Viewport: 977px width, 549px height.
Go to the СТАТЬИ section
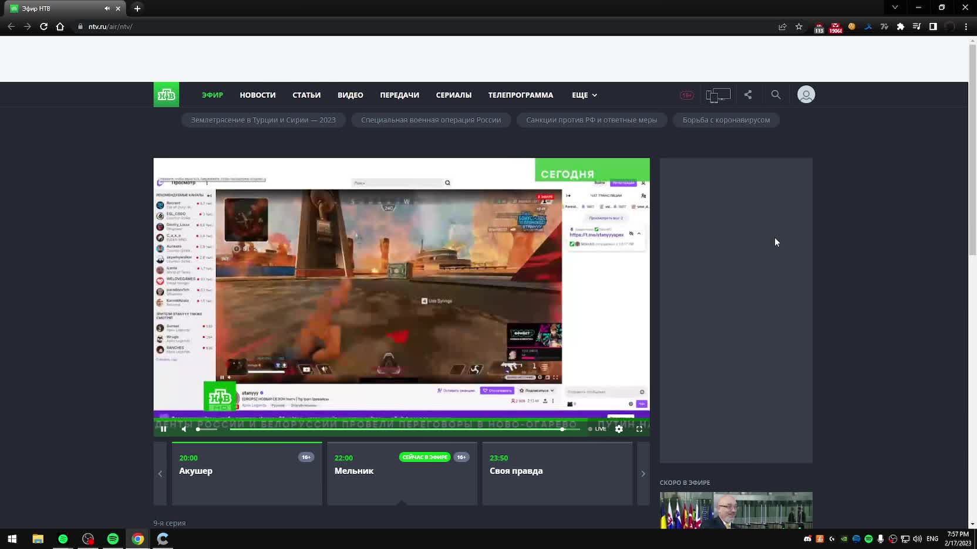(x=306, y=95)
